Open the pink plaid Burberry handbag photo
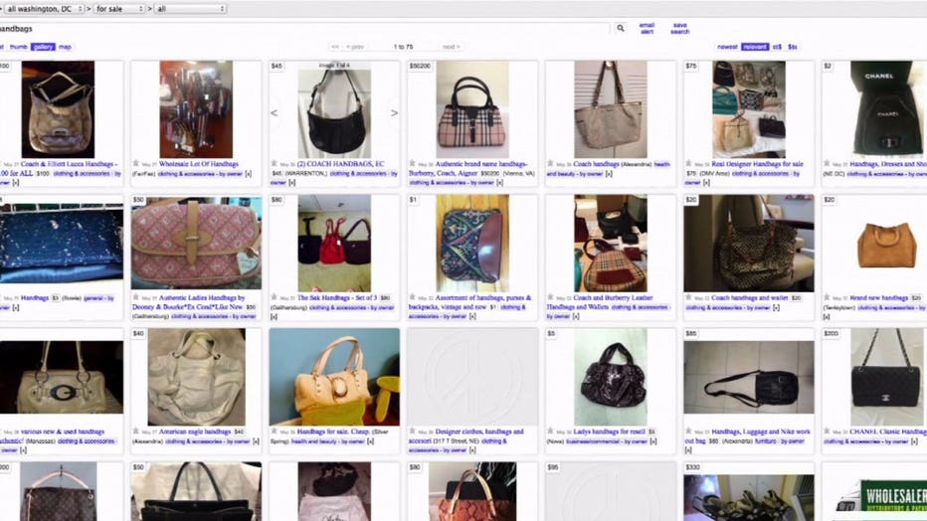Image resolution: width=927 pixels, height=521 pixels. [x=471, y=109]
